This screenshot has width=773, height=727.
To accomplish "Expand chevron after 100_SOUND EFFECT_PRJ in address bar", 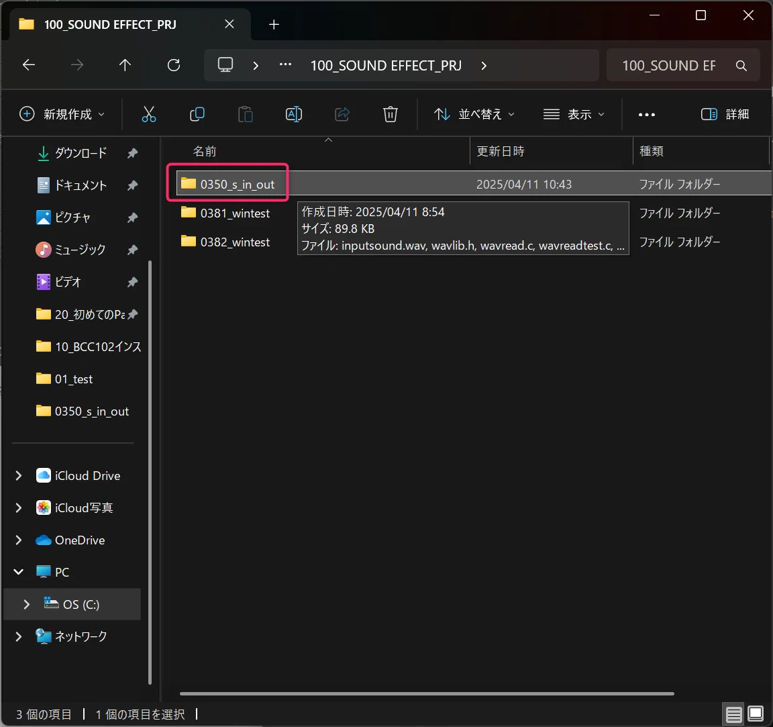I will pyautogui.click(x=484, y=66).
